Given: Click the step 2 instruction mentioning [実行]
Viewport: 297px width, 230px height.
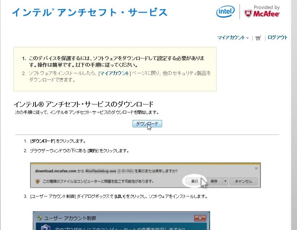Looking at the screenshot, I should coord(79,151).
